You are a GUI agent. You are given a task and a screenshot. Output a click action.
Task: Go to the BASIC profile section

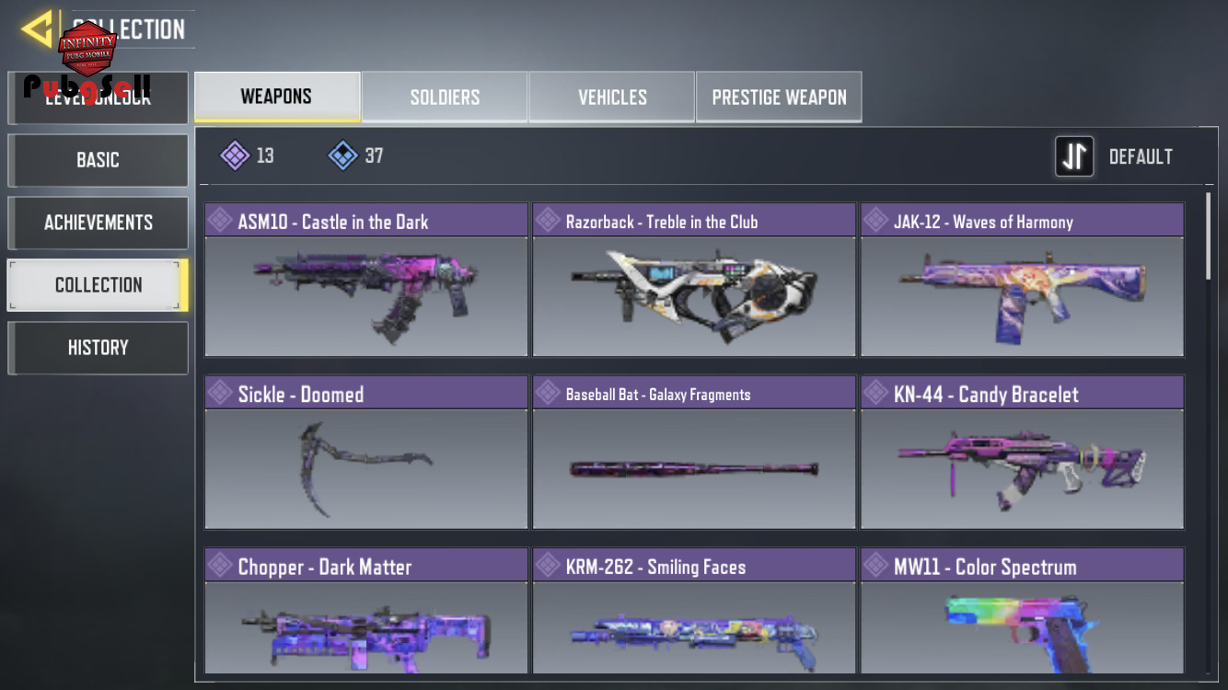click(98, 159)
